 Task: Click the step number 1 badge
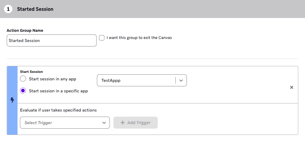point(8,9)
